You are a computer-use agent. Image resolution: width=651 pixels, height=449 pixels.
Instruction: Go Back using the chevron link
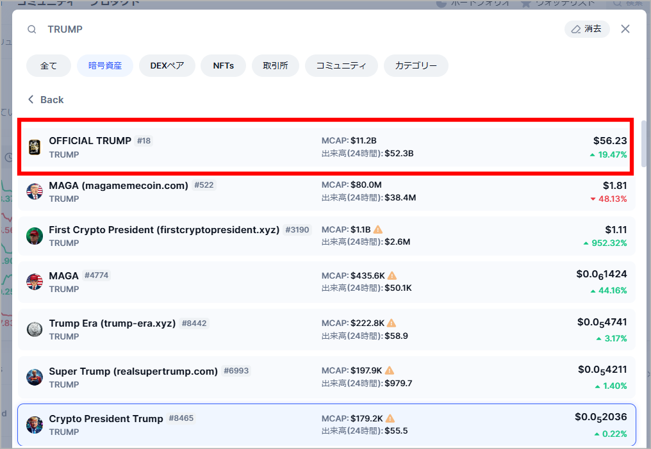click(x=45, y=100)
